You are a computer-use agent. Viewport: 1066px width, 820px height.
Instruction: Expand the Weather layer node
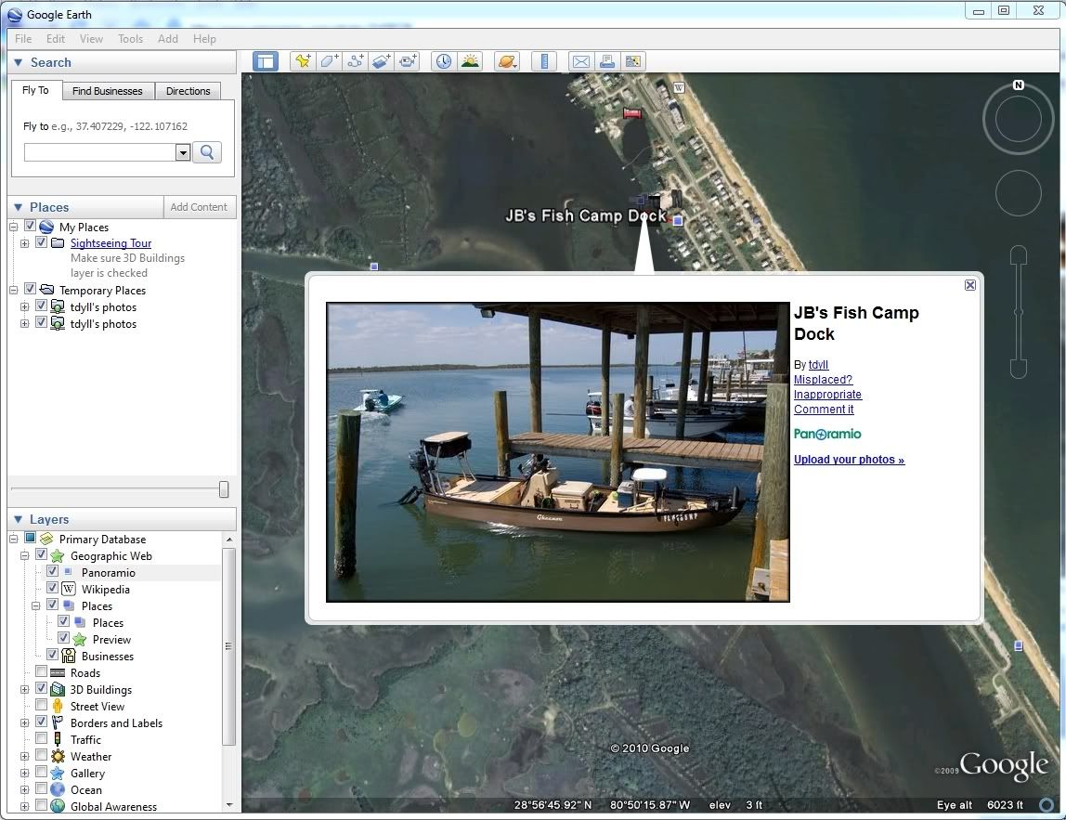[24, 757]
